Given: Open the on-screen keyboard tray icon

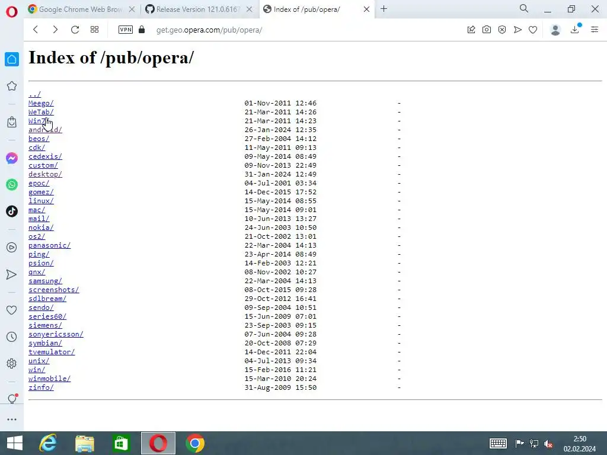Looking at the screenshot, I should tap(498, 443).
